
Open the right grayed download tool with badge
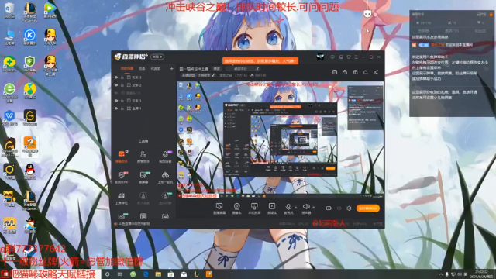pyautogui.click(x=165, y=198)
